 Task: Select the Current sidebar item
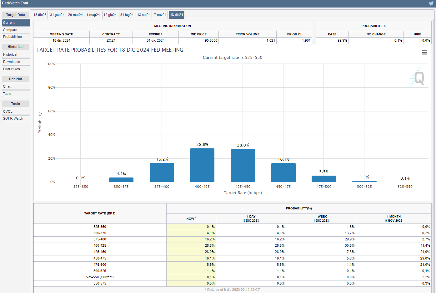click(x=16, y=23)
